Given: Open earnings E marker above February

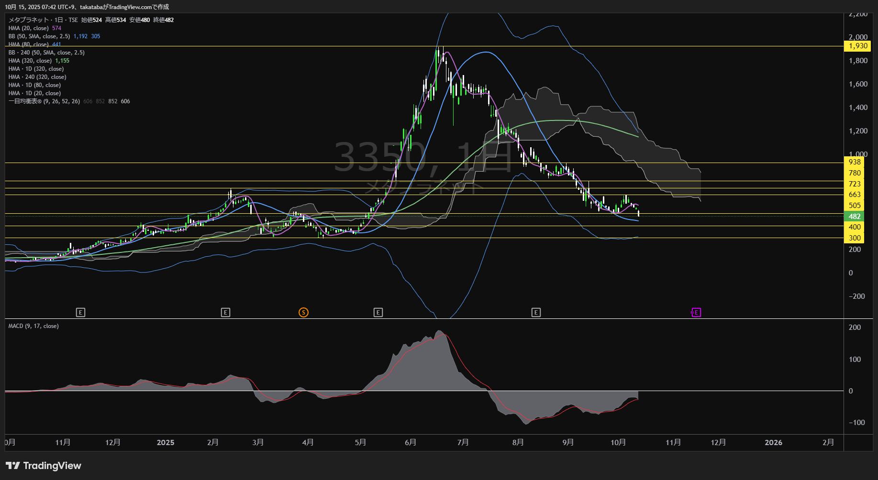Looking at the screenshot, I should pyautogui.click(x=225, y=313).
